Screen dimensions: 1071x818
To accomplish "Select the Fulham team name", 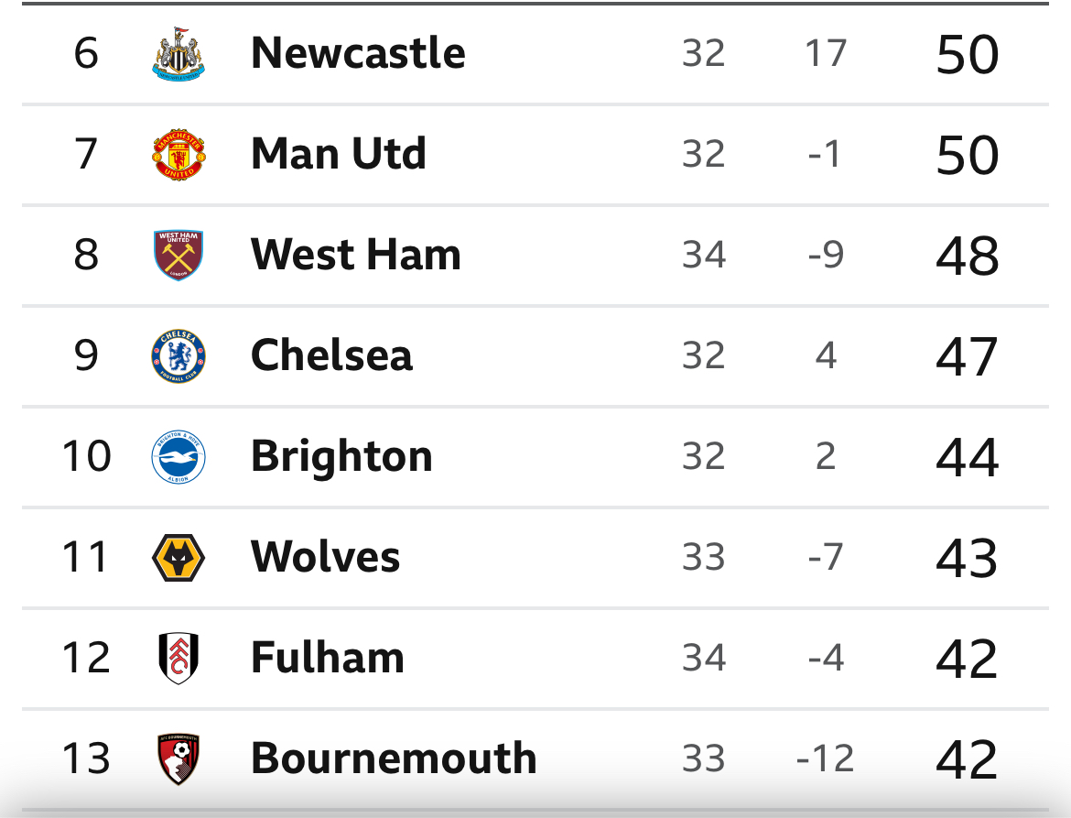I will coord(328,658).
